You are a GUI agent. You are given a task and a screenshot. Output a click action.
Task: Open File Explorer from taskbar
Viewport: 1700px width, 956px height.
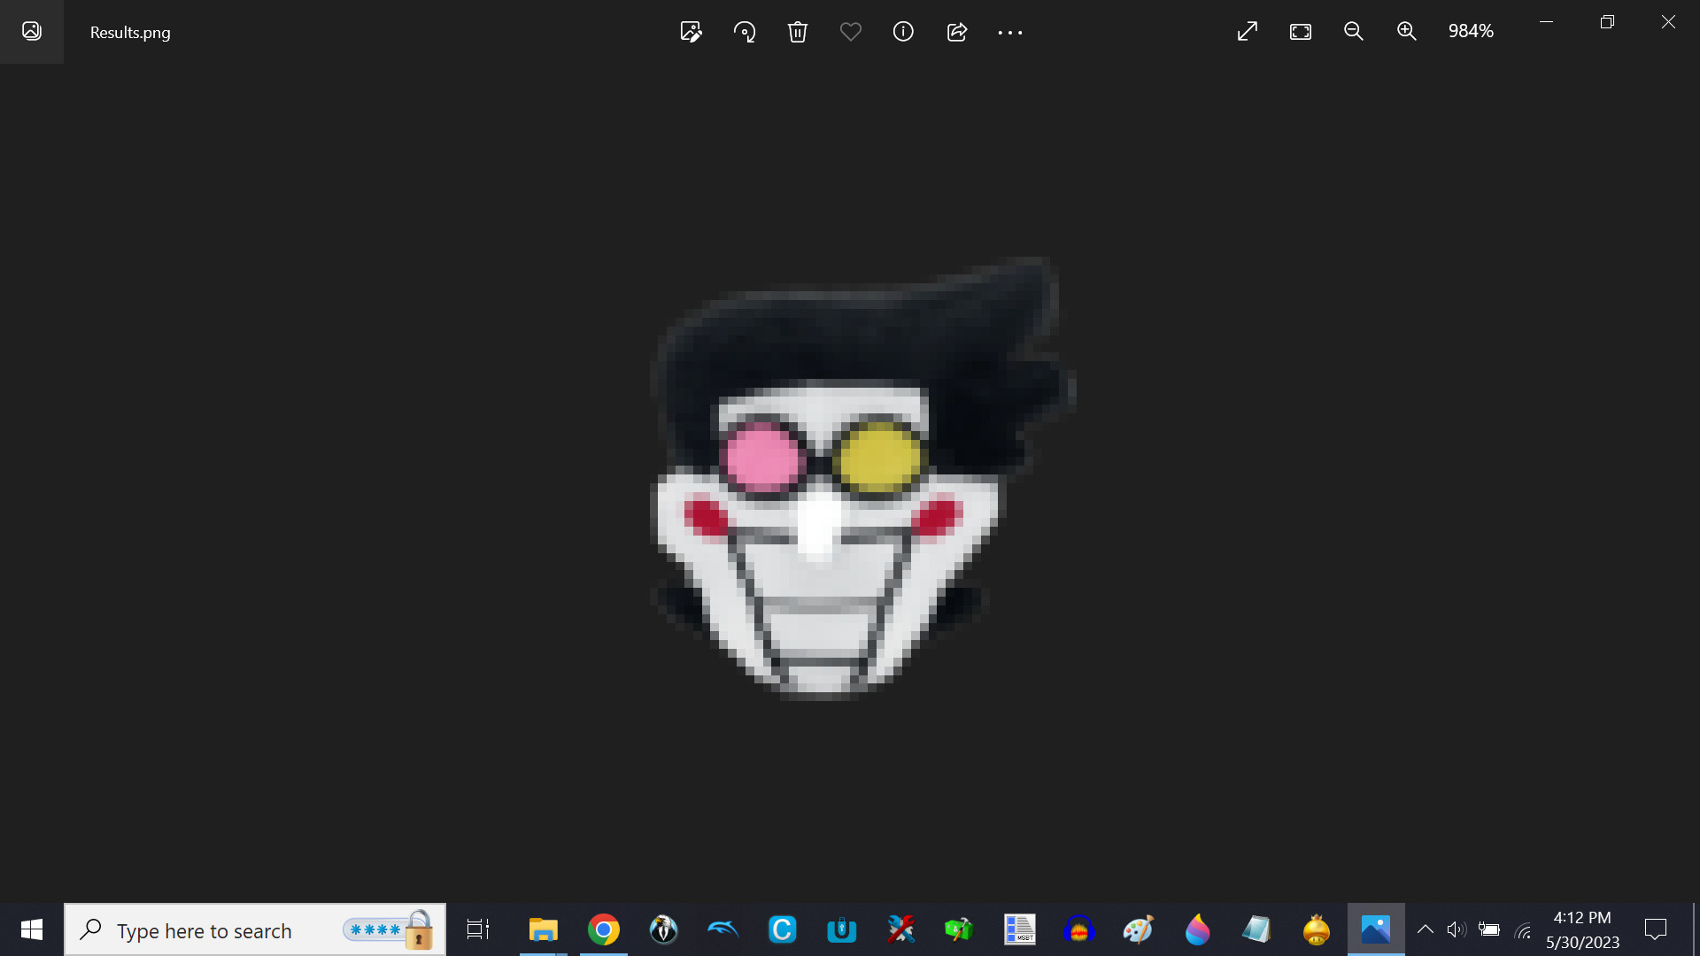point(543,929)
